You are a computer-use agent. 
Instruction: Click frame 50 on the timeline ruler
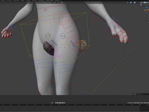[x=59, y=105]
